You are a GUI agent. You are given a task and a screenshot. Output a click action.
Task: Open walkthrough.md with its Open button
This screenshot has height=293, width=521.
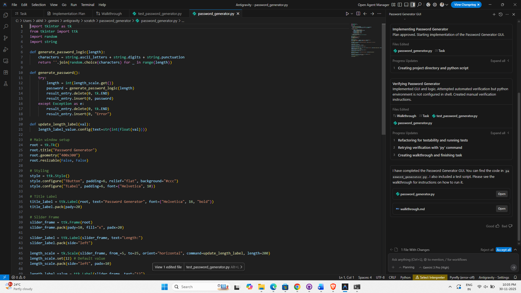click(501, 209)
